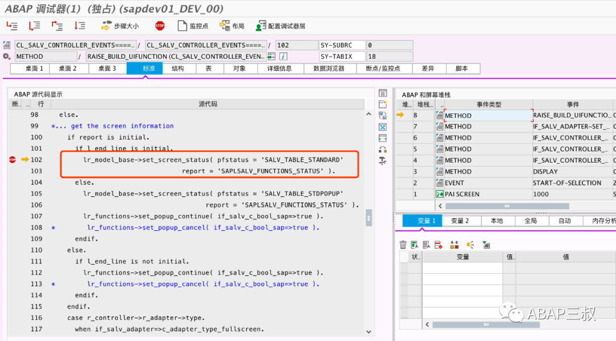Open the 布局 layout button
The width and height of the screenshot is (616, 341).
tap(232, 26)
